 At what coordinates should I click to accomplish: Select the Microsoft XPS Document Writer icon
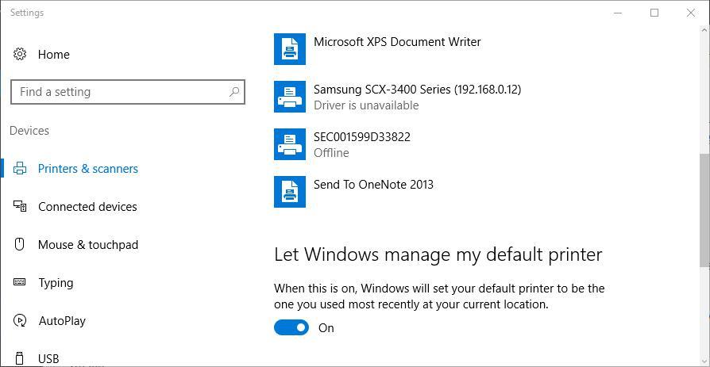290,49
